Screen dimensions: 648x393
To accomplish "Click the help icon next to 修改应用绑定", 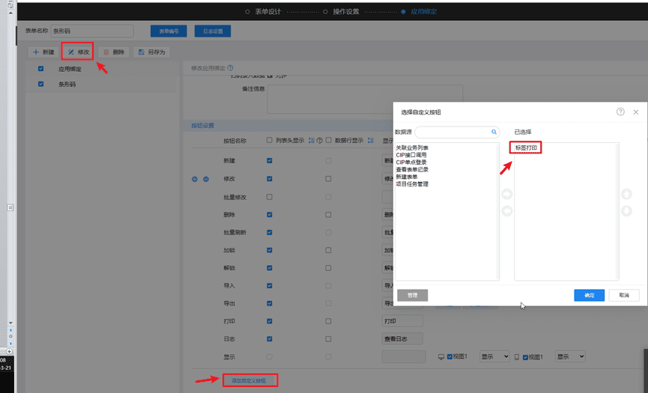I will [230, 67].
